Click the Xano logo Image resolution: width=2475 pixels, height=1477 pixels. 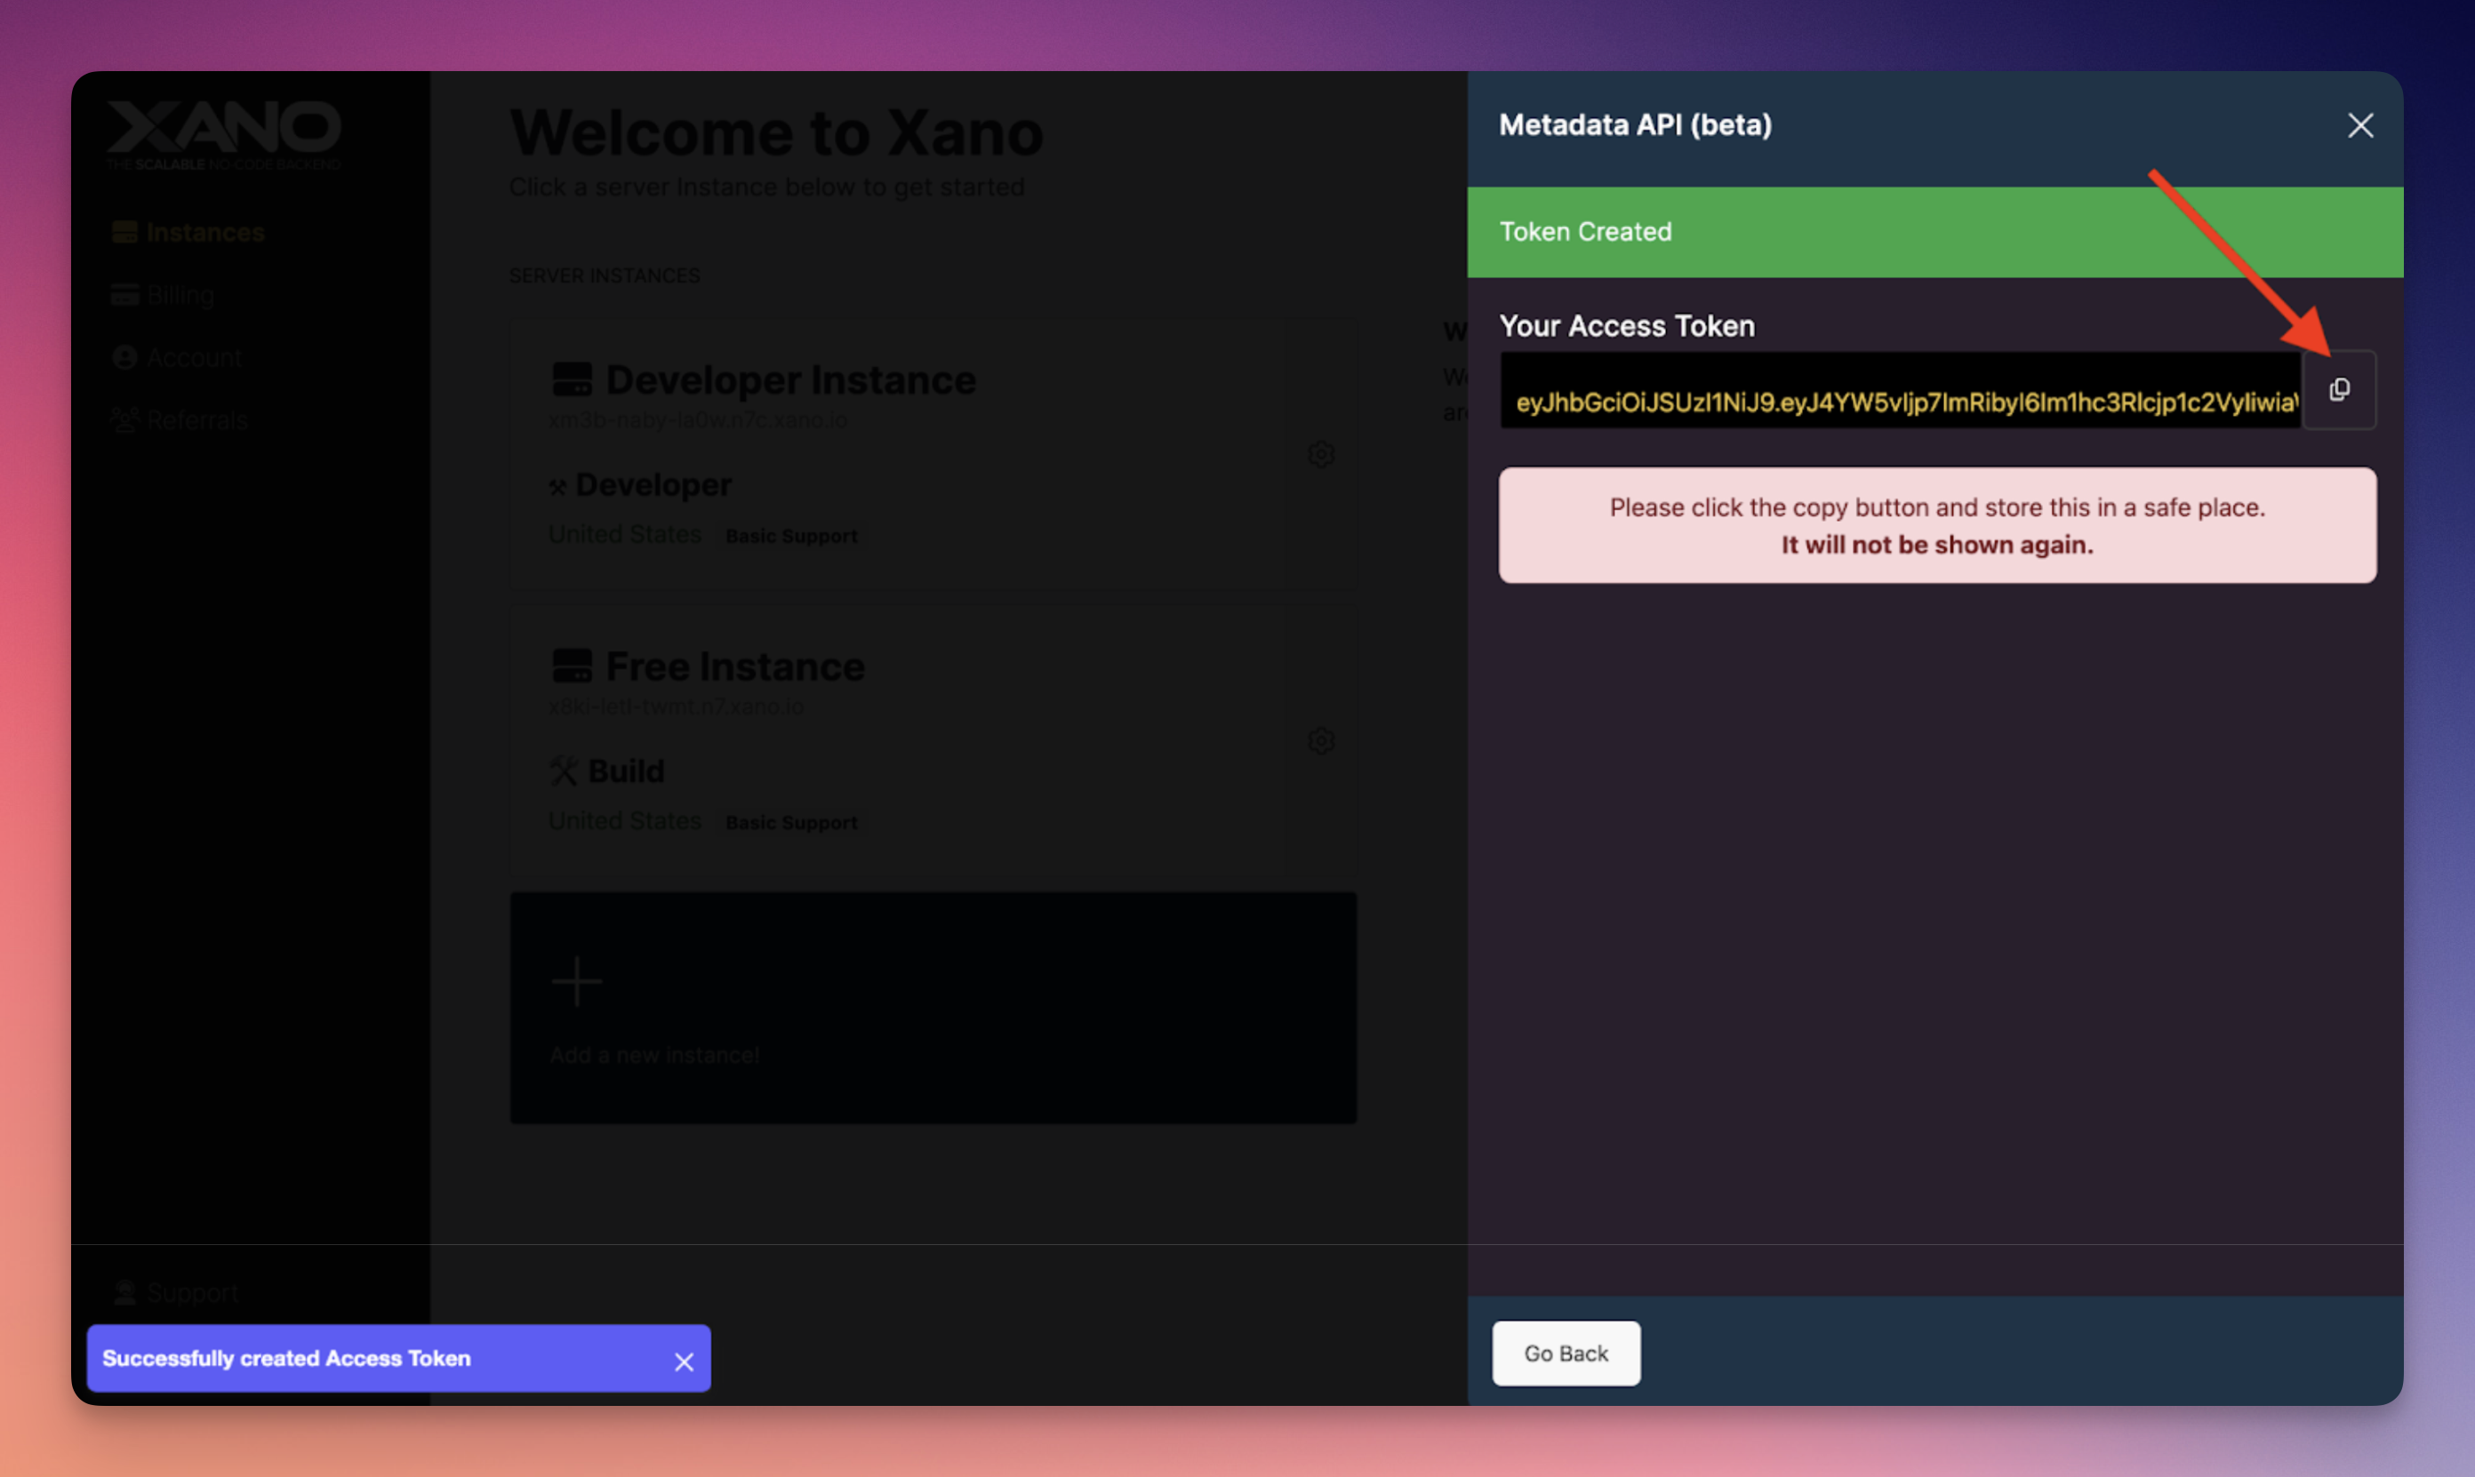click(x=224, y=134)
